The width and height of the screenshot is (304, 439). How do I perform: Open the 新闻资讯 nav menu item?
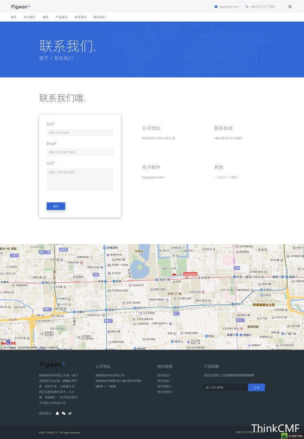tap(80, 17)
